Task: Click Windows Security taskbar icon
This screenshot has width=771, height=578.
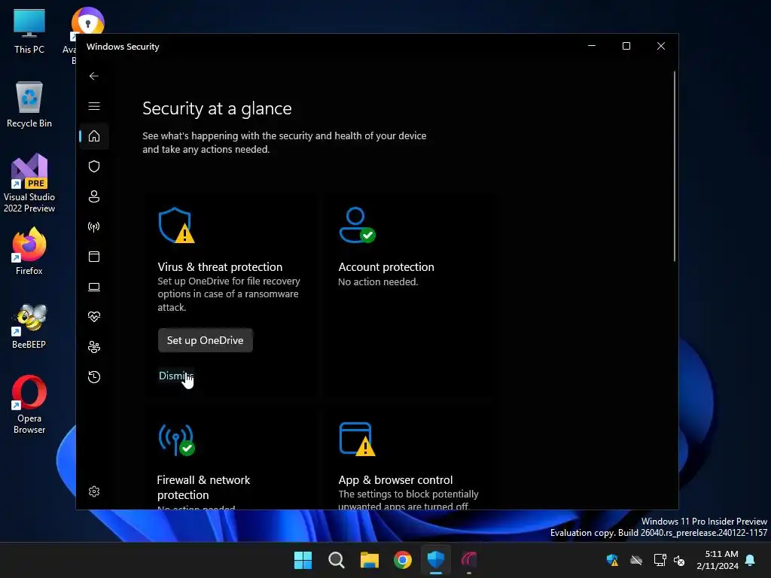Action: point(436,560)
